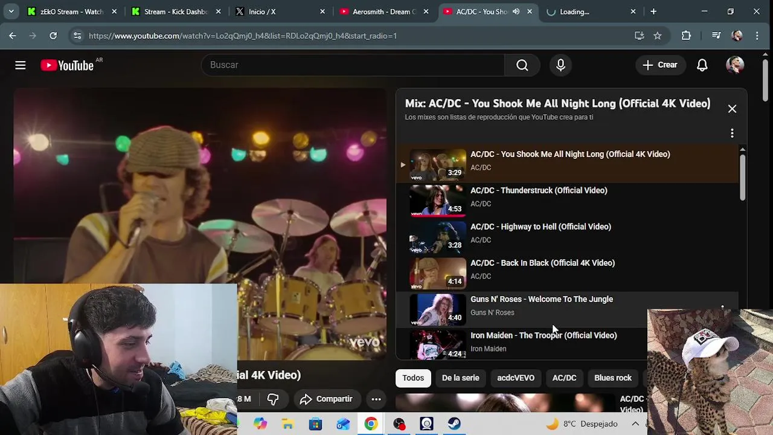This screenshot has width=773, height=435.
Task: Open the Highway to Hell thumbnail showing 3:28
Action: pyautogui.click(x=438, y=236)
